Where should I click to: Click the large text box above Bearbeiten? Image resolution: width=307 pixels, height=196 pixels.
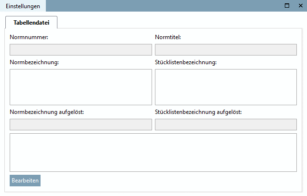click(x=153, y=153)
